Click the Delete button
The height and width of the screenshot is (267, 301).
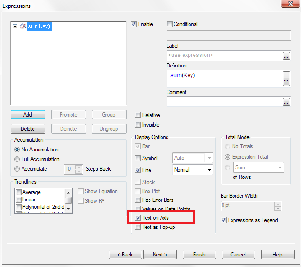(28, 129)
